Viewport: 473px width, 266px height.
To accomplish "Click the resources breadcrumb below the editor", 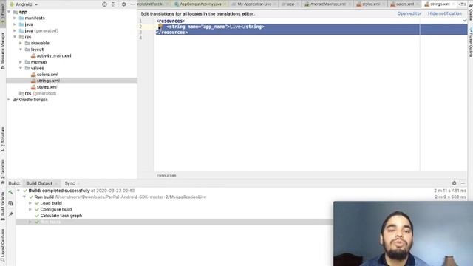I will 166,176.
